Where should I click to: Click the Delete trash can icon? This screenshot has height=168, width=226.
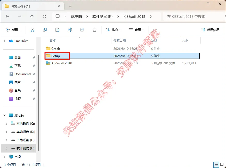coord(95,30)
